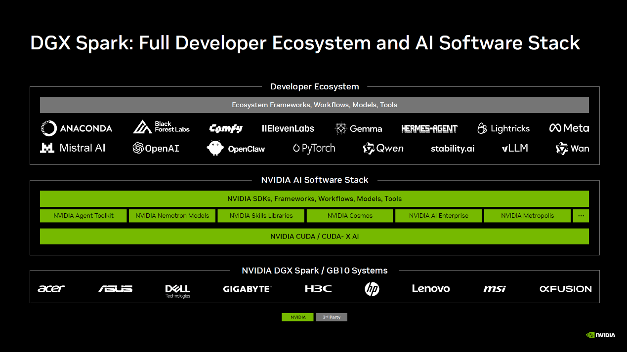Click the "Developer Ecosystem" heading
Viewport: 627px width, 352px height.
click(315, 86)
